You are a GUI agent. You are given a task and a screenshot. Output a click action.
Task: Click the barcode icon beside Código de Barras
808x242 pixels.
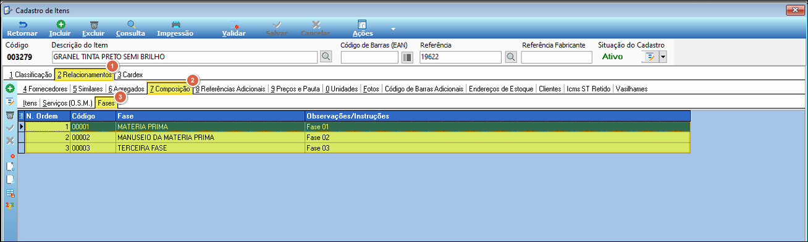(x=407, y=57)
